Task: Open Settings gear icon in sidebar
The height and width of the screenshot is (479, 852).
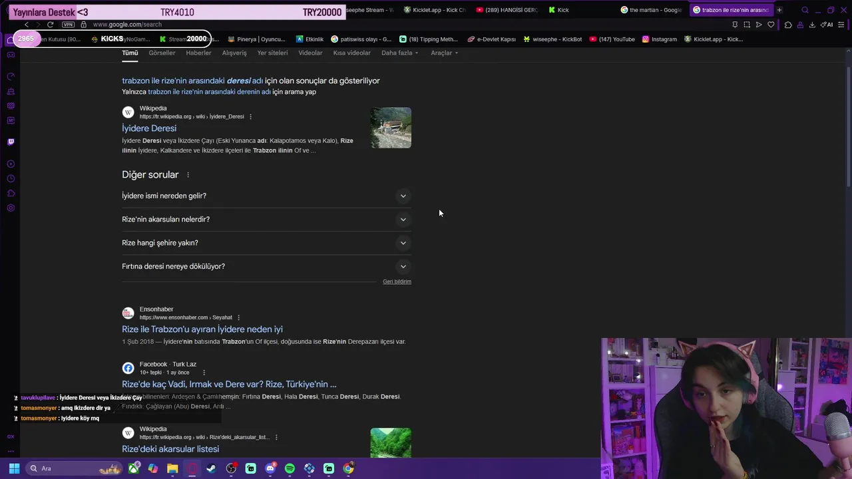Action: pos(11,208)
